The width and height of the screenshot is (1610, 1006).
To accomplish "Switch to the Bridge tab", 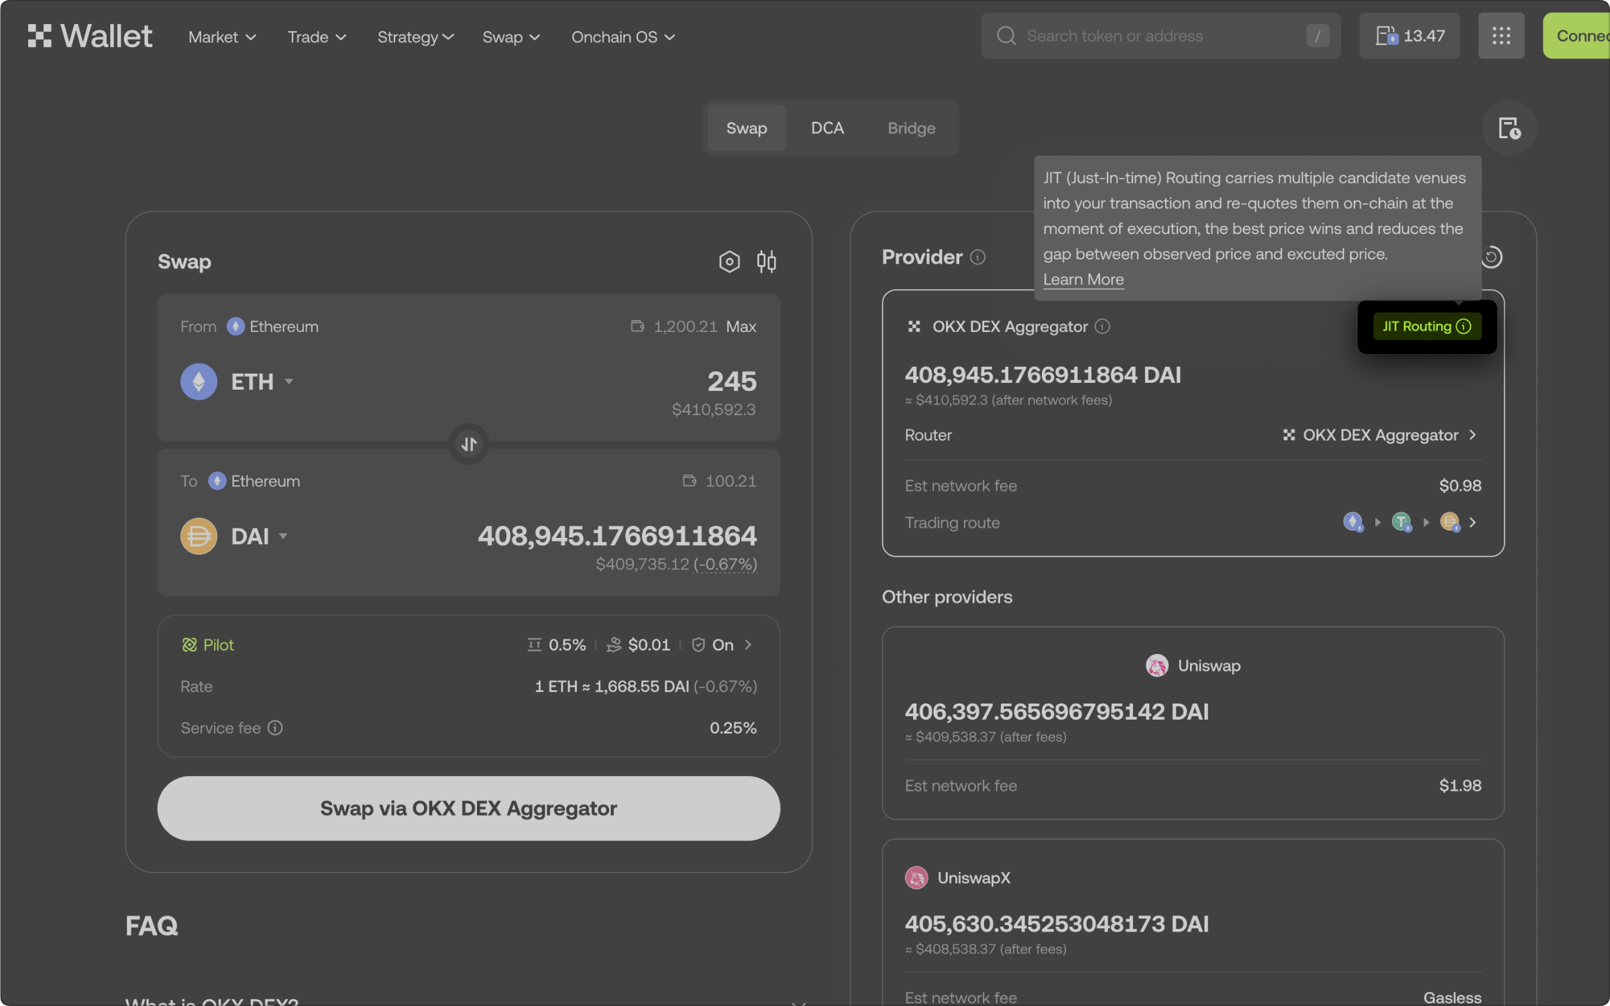I will pos(911,128).
